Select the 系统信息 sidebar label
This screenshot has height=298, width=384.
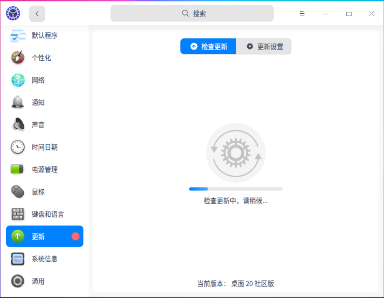tap(44, 259)
